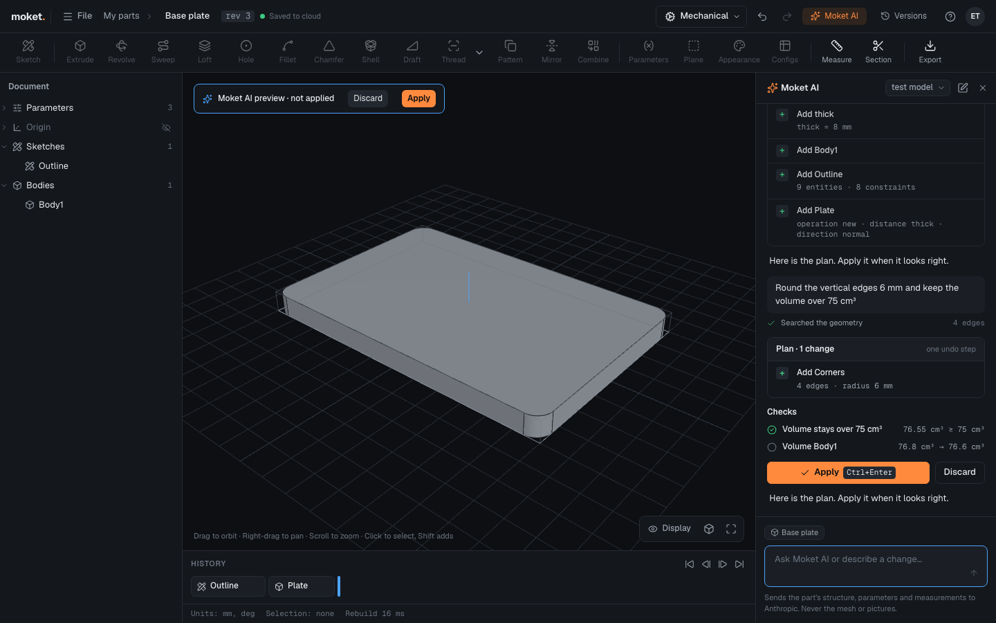Apply the AI preview in viewport banner
Screen dimensions: 996x623
418,98
